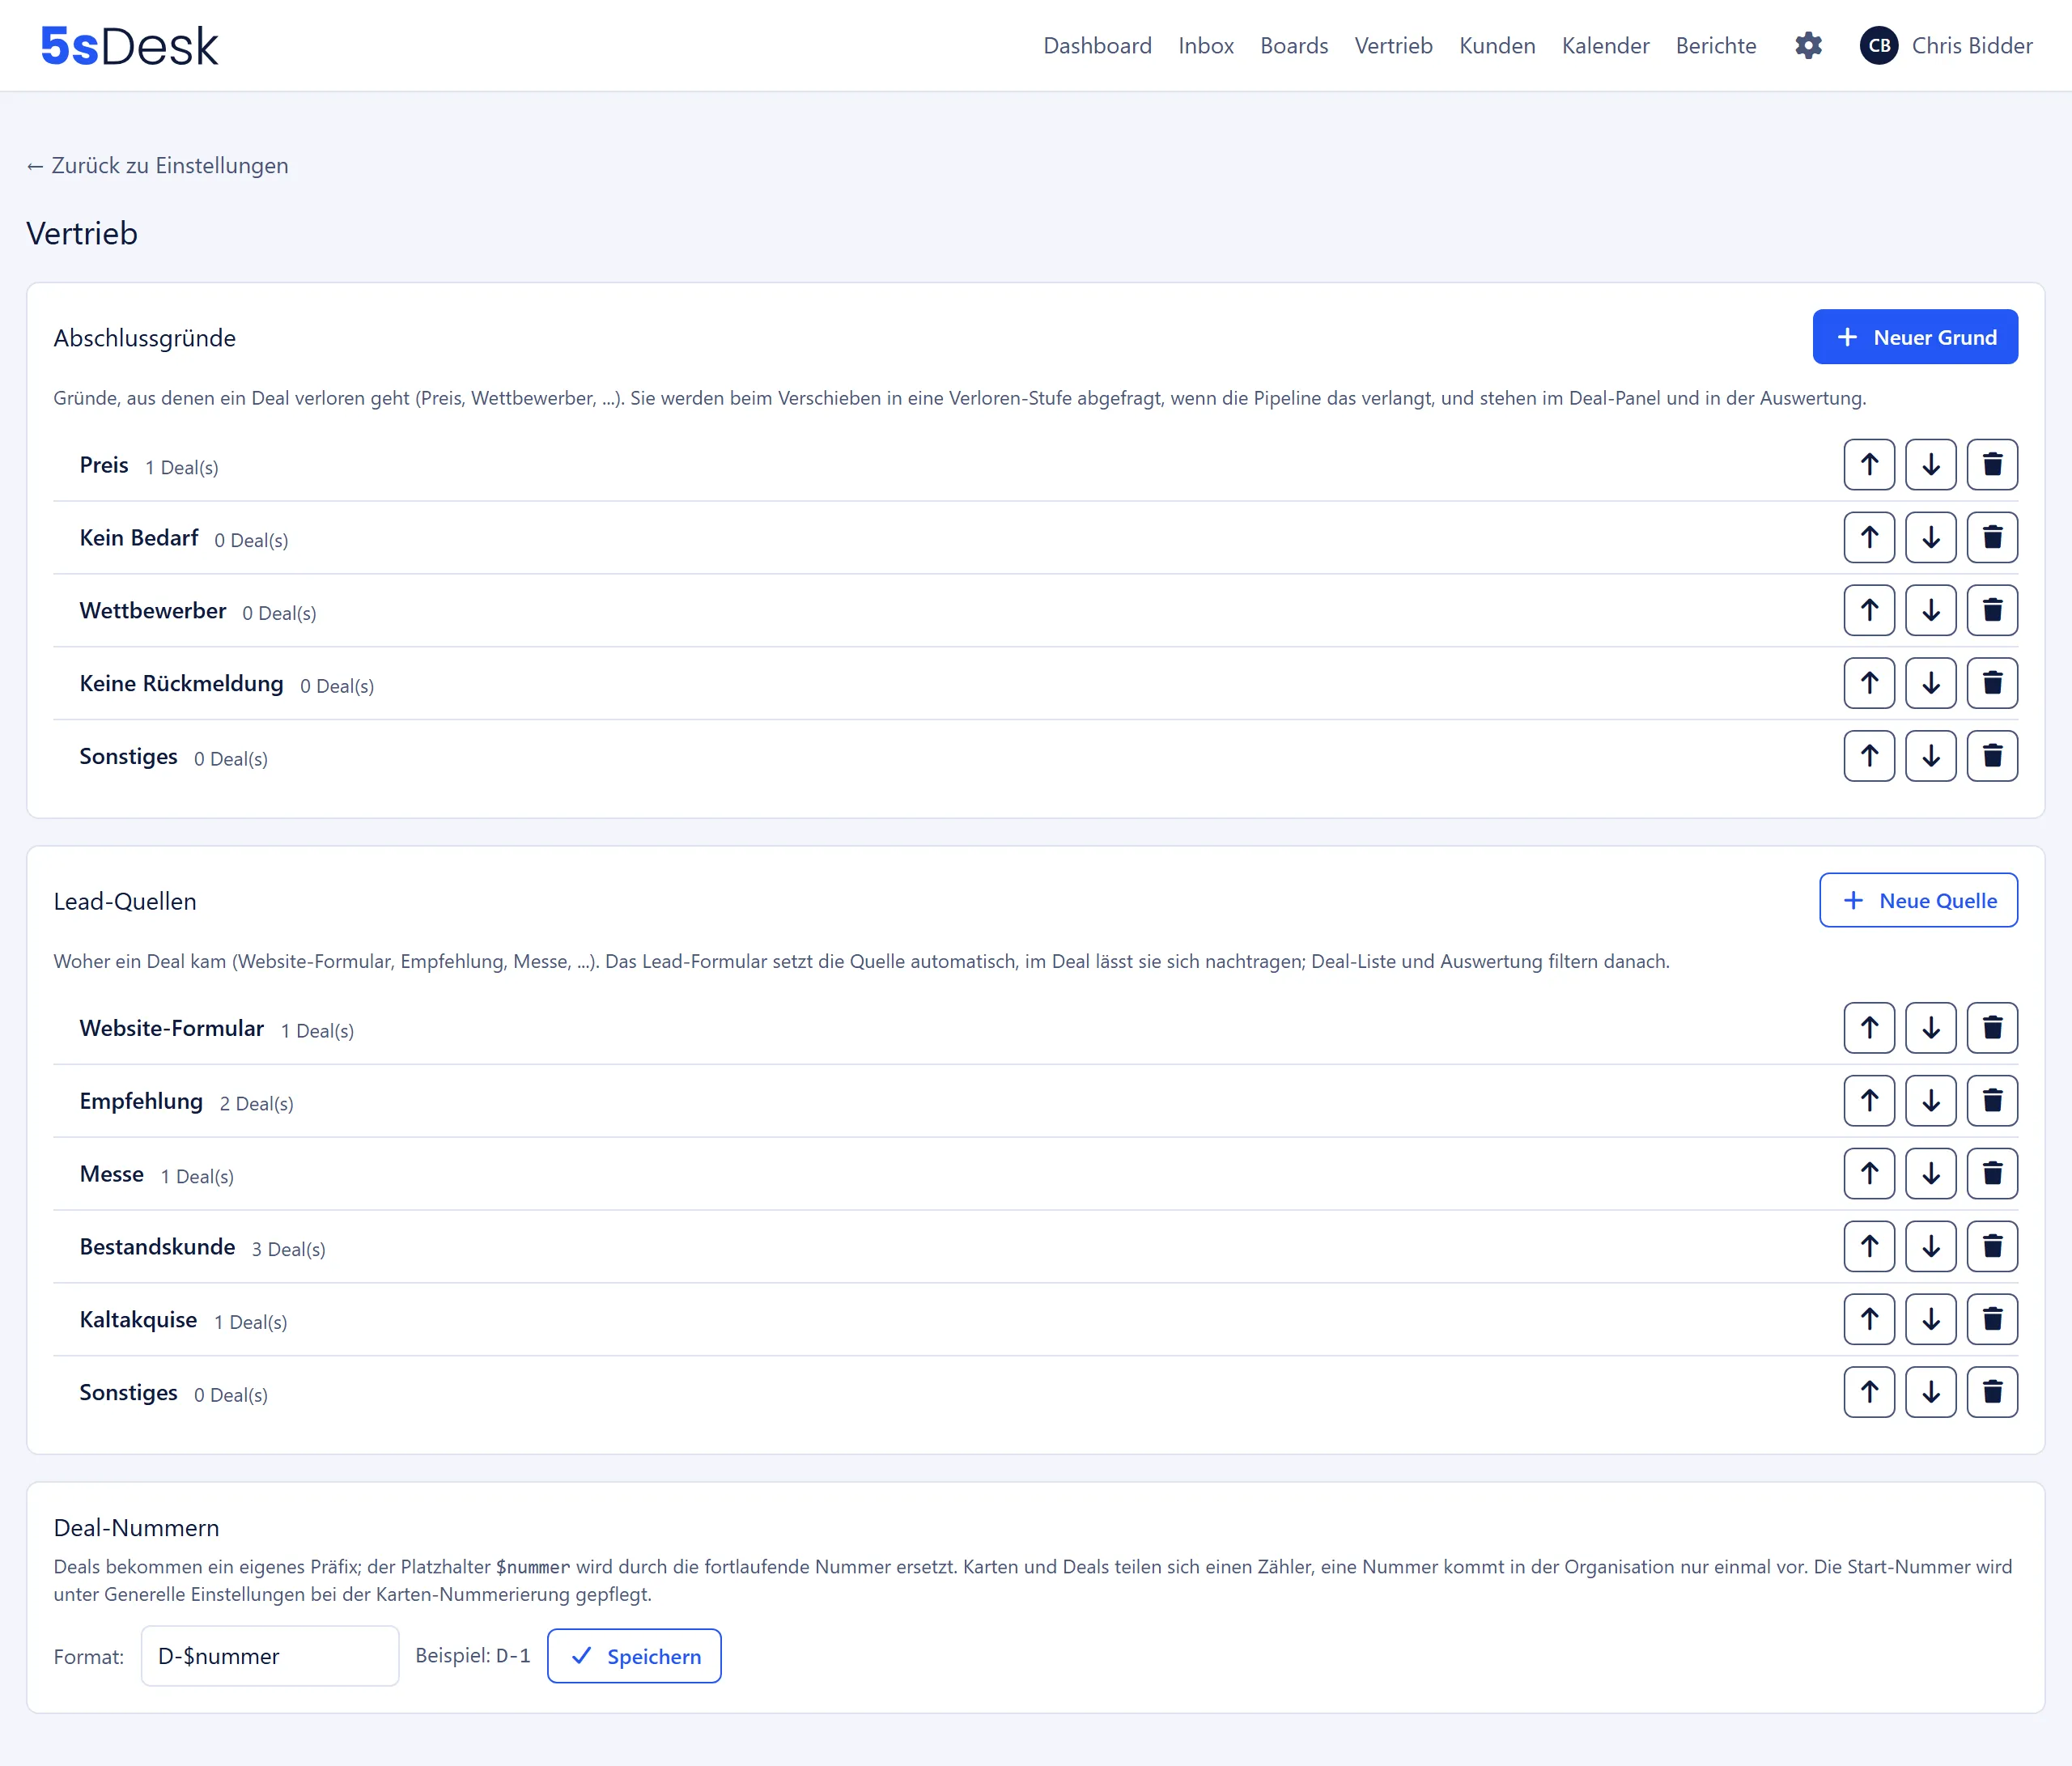
Task: Delete the Keine Rückmeldung reason
Action: coord(1992,684)
